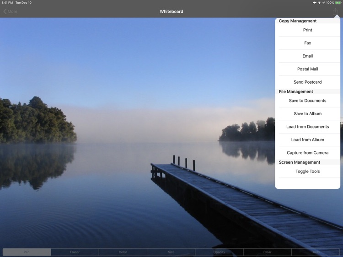This screenshot has width=343, height=257.
Task: Choose Print from Copy Management
Action: tap(308, 30)
